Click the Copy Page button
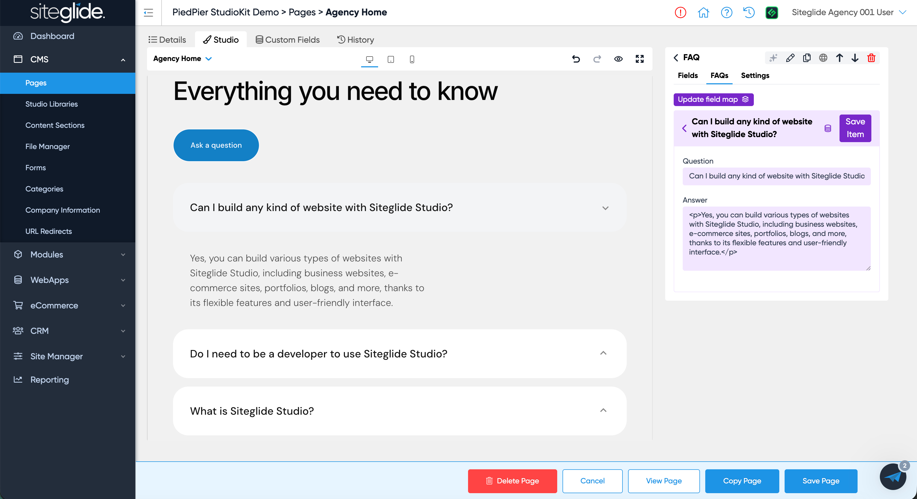Image resolution: width=917 pixels, height=499 pixels. 742,481
